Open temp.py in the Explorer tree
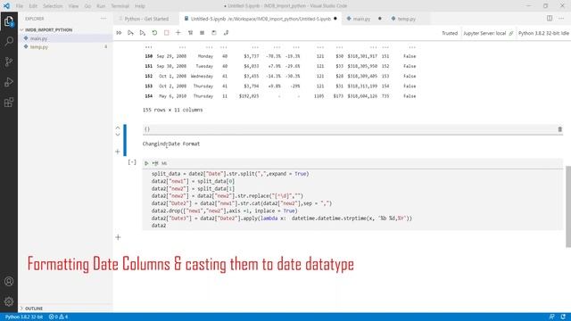This screenshot has height=321, width=571. click(39, 47)
